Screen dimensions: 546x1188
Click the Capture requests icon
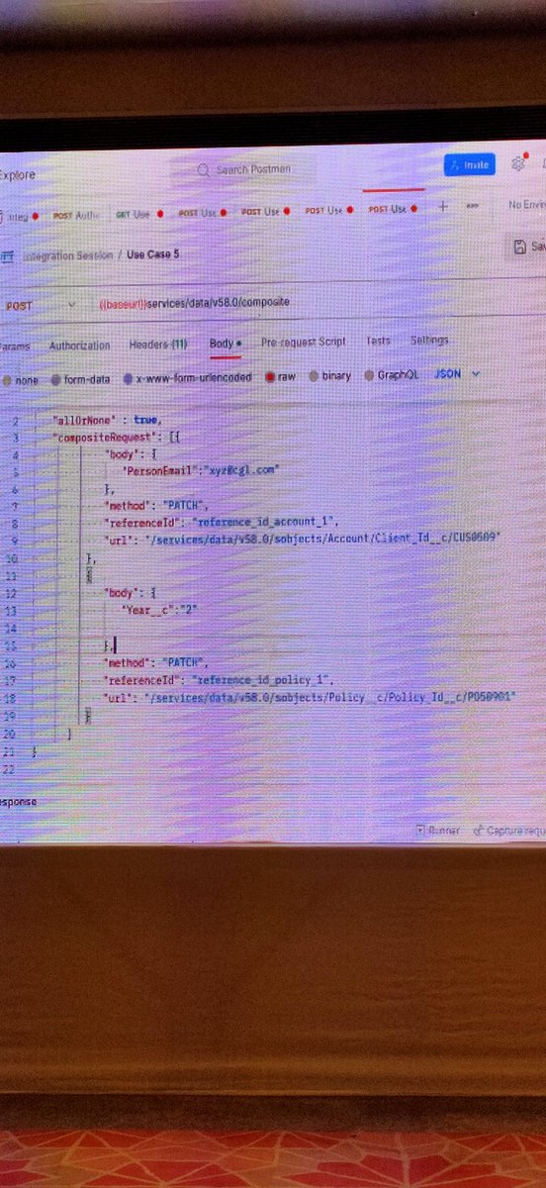[478, 831]
